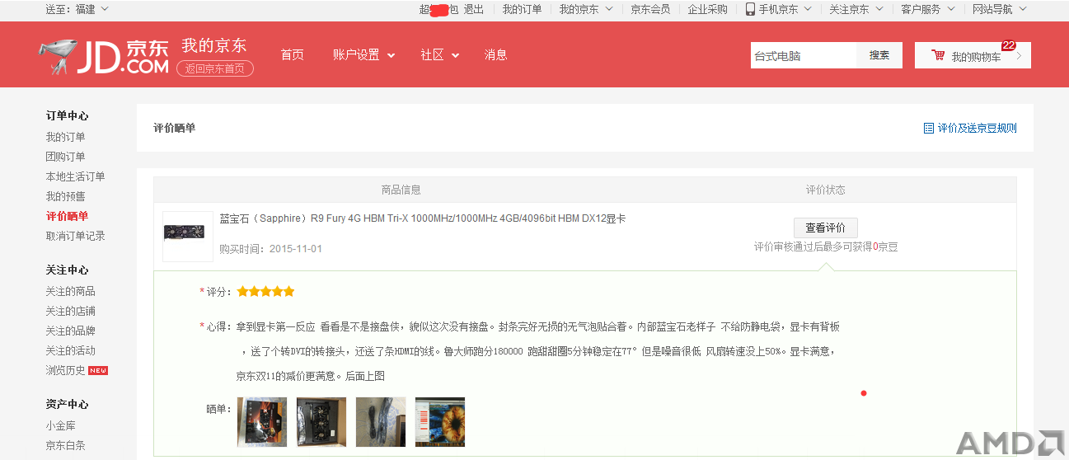Click the Sapphire R9 Fury product title
This screenshot has width=1069, height=460.
coord(423,218)
